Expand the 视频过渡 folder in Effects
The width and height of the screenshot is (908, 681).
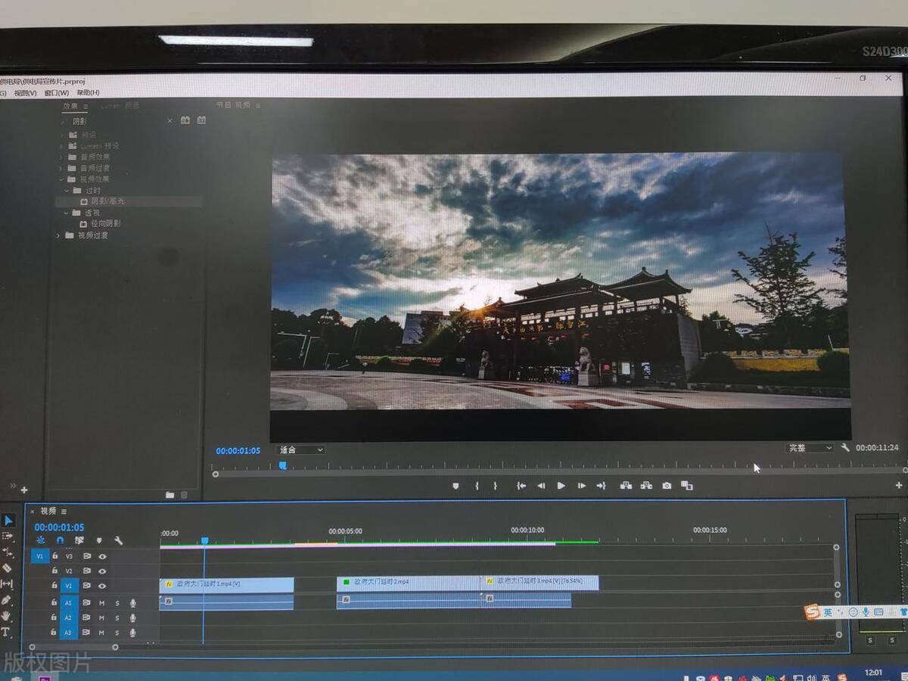[59, 235]
